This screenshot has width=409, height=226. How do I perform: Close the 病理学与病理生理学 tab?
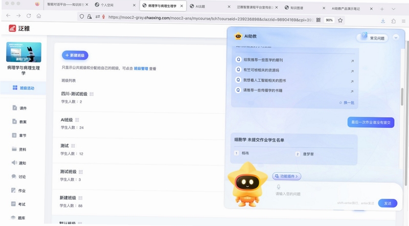(x=181, y=6)
